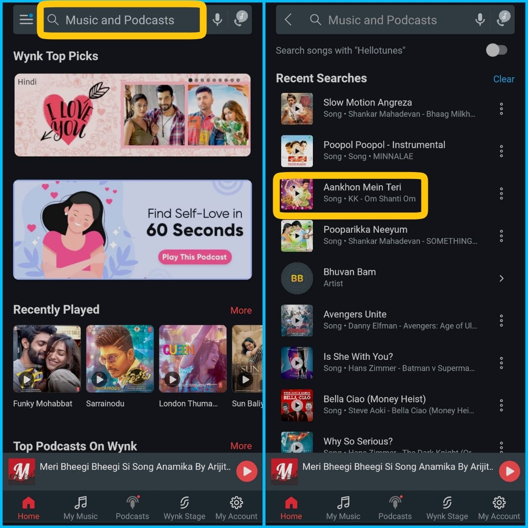Open options for Why So Serious?

tap(501, 446)
